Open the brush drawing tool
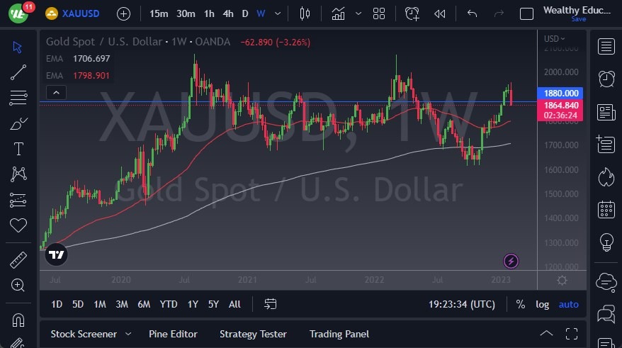This screenshot has width=622, height=348. pos(18,123)
